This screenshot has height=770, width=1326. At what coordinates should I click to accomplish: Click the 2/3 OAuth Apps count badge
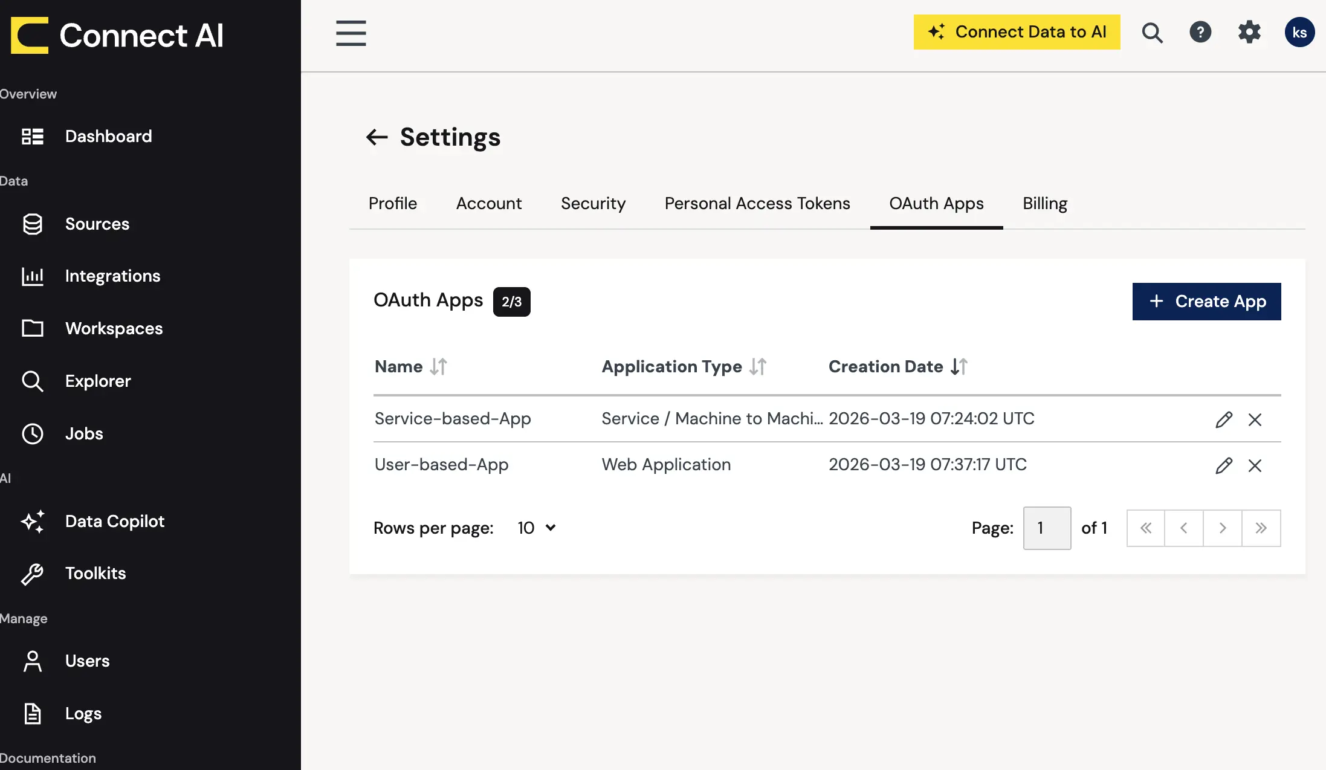point(511,302)
